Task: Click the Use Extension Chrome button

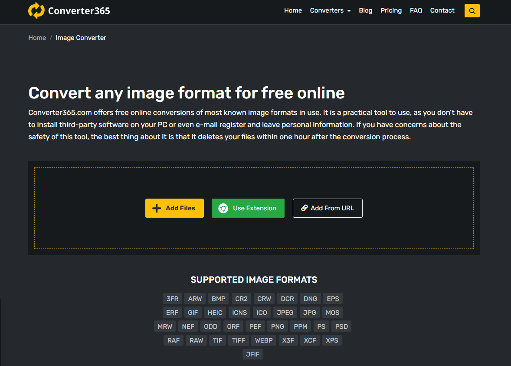Action: click(x=248, y=208)
